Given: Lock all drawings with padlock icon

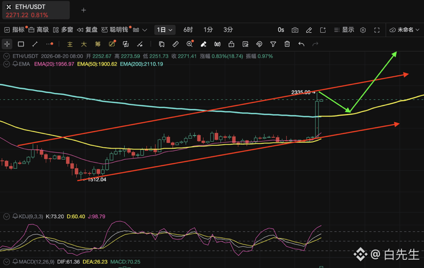Looking at the screenshot, I should click(231, 44).
